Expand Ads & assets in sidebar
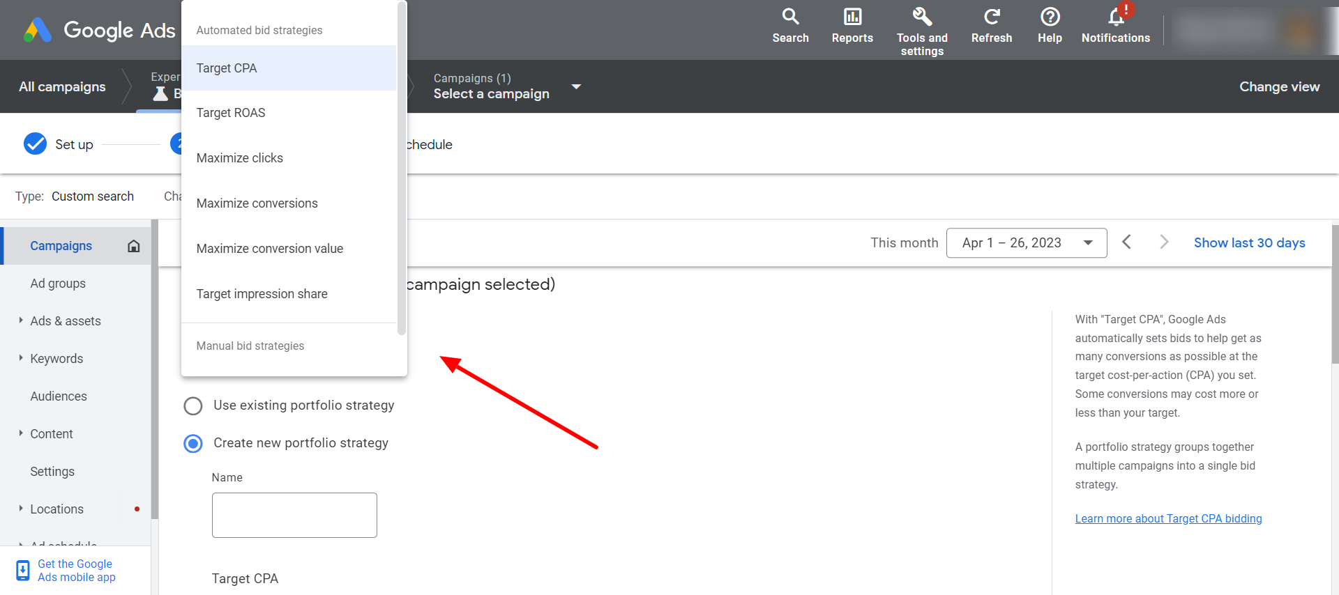The image size is (1339, 595). [21, 320]
